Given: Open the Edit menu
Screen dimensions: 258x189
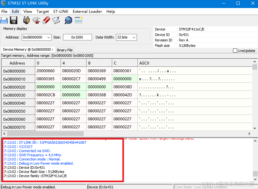Looking at the screenshot, I should pyautogui.click(x=15, y=12).
